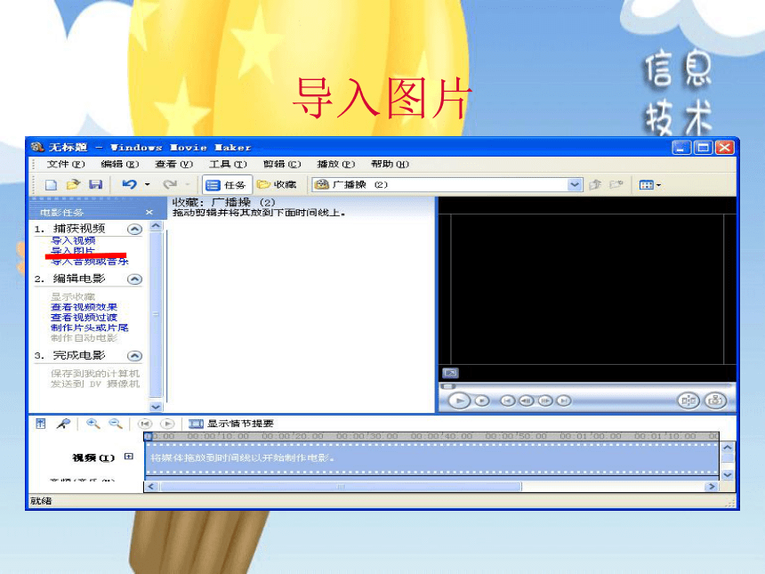Zoom in the timeline with the magnifier plus

click(93, 424)
